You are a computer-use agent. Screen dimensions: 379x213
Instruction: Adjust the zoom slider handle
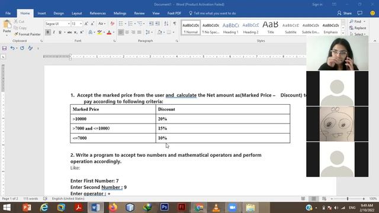coord(348,199)
